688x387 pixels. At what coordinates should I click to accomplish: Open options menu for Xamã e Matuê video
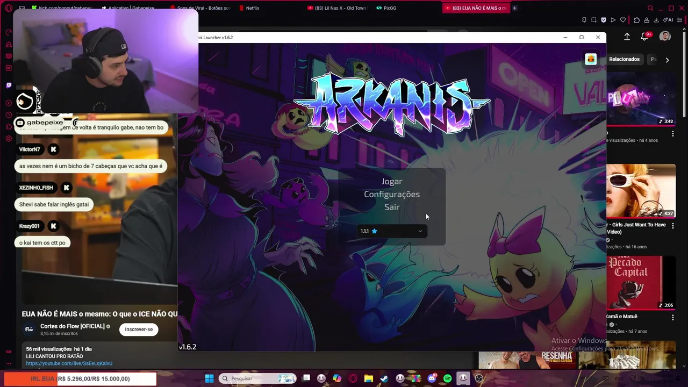tap(672, 318)
